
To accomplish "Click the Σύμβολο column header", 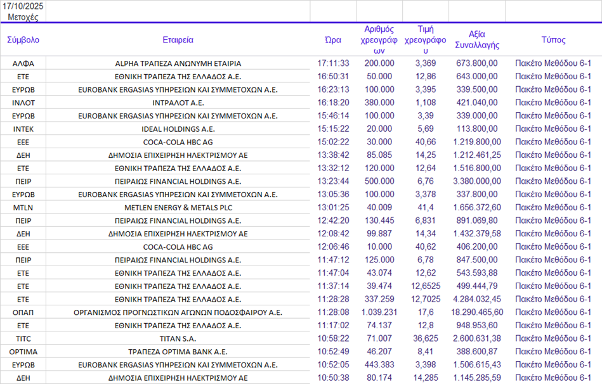I will pyautogui.click(x=23, y=40).
